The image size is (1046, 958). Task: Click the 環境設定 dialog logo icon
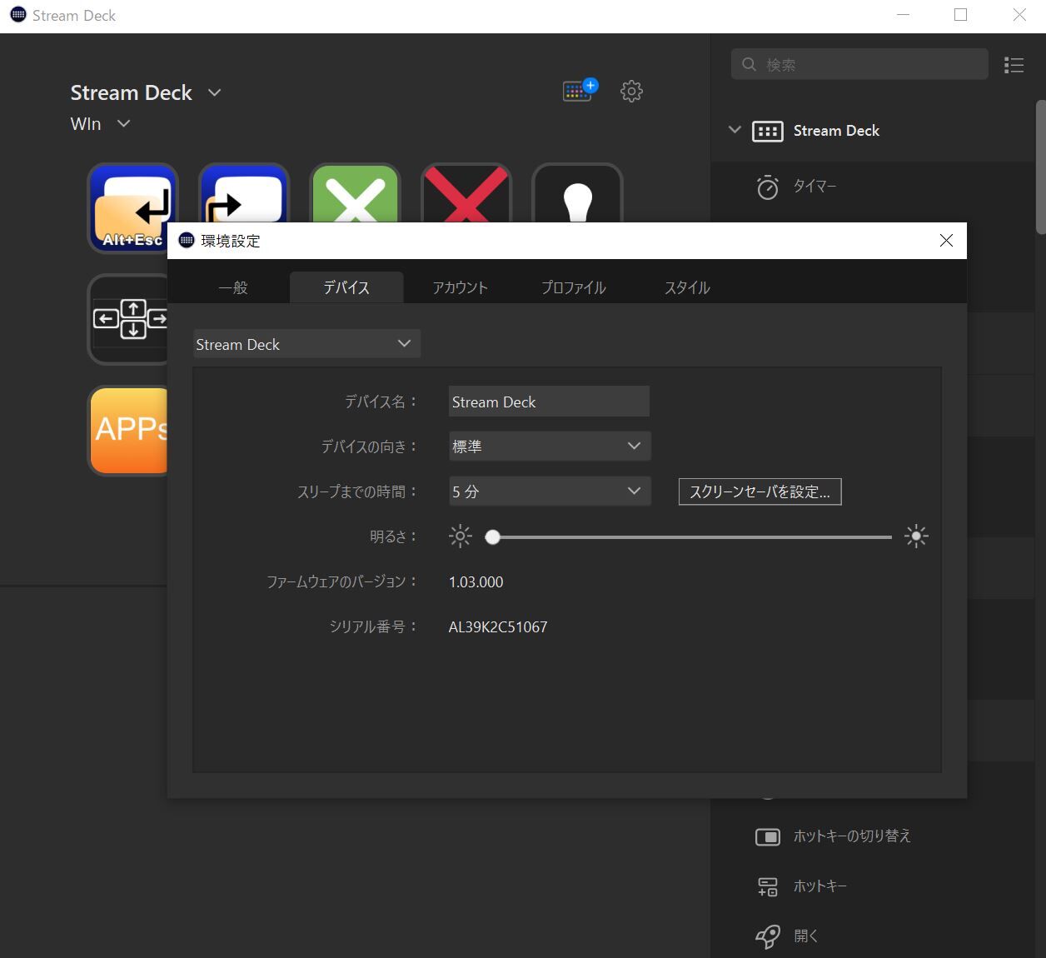pyautogui.click(x=187, y=240)
